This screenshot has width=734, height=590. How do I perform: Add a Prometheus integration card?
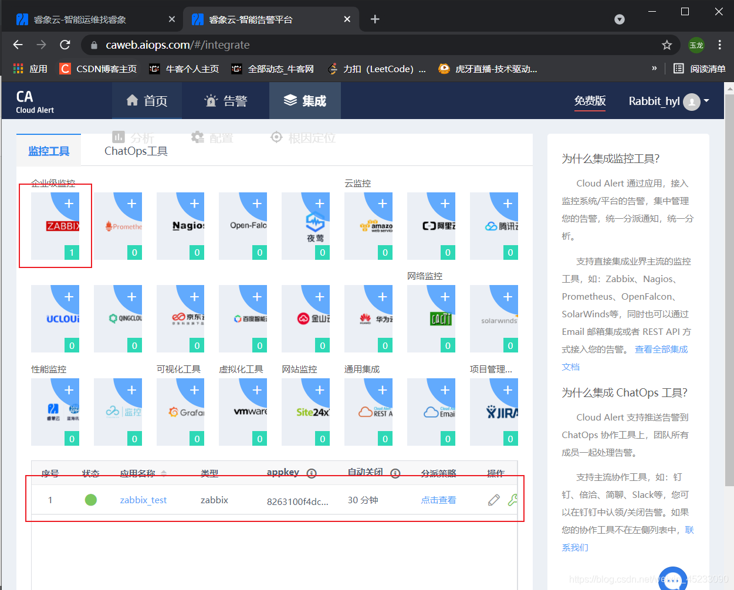click(x=118, y=226)
